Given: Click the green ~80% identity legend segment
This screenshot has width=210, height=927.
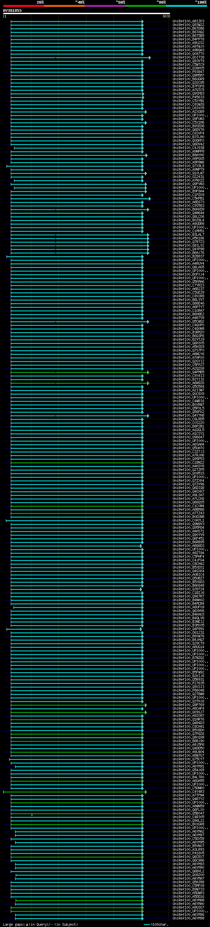Looking at the screenshot, I should pos(145,6).
